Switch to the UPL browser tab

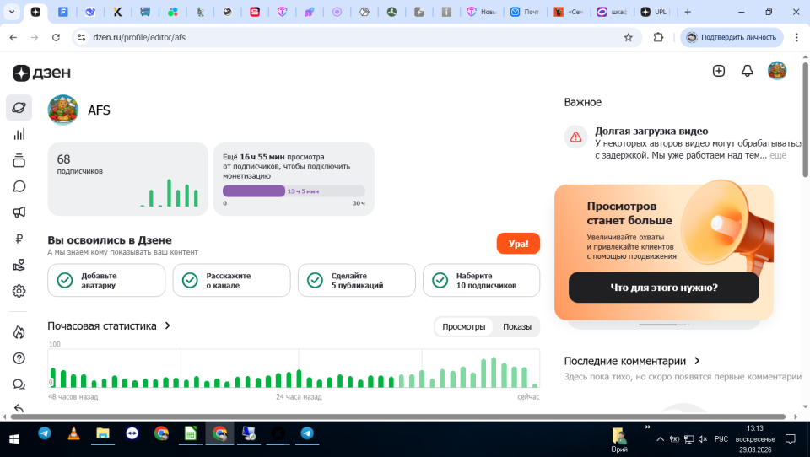[x=656, y=12]
